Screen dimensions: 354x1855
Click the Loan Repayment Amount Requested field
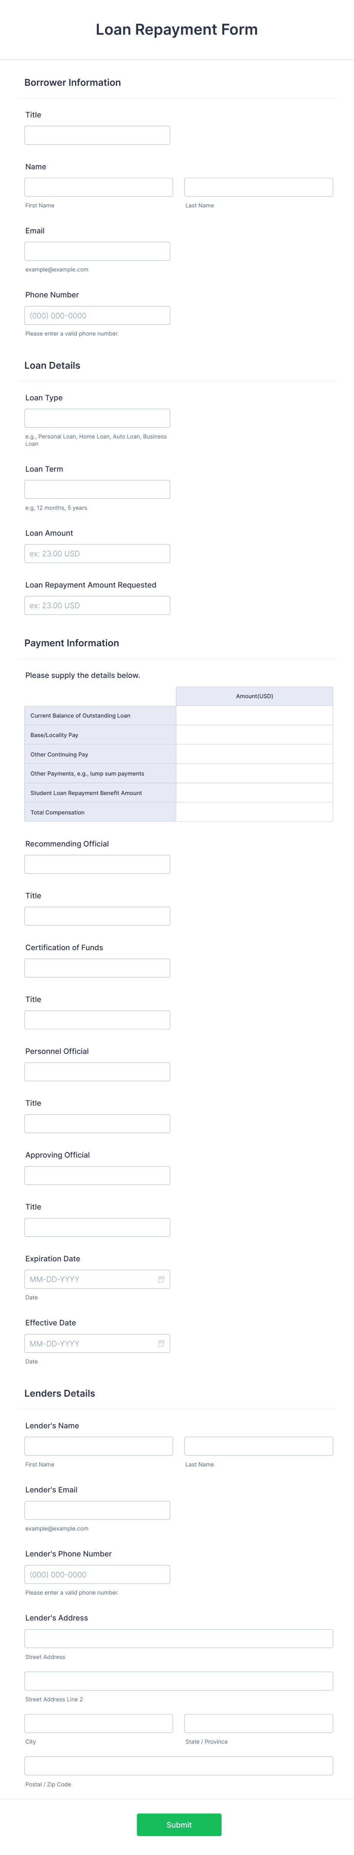(x=96, y=605)
